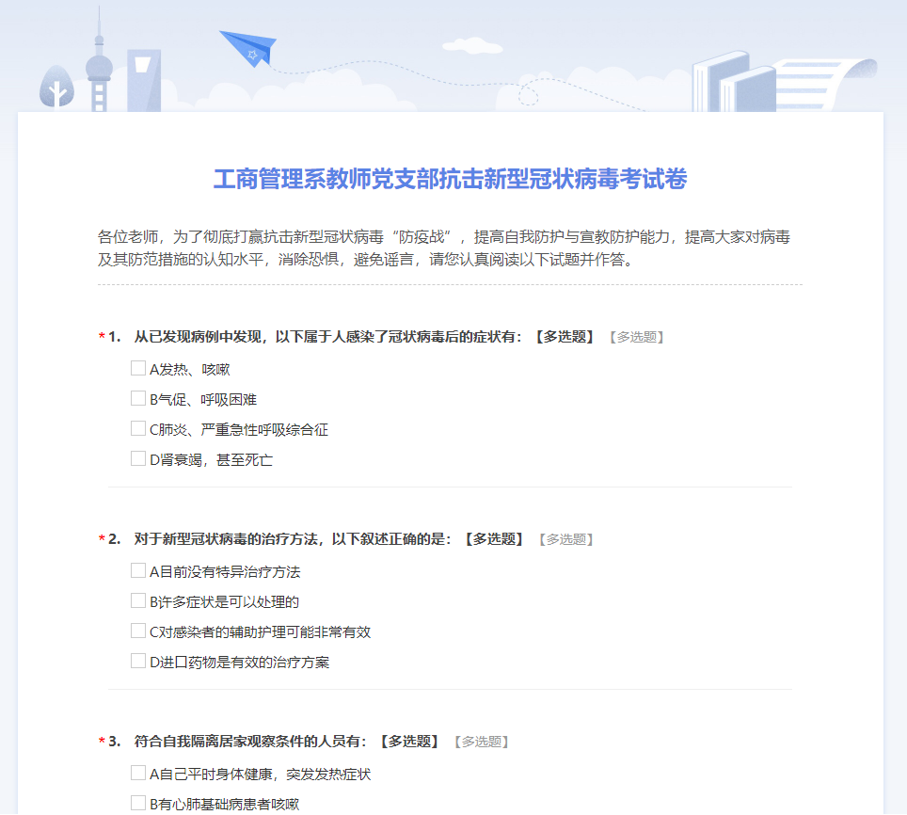The width and height of the screenshot is (907, 815).
Task: Tick B有心肺基础病患者咳嗽 option
Action: (138, 803)
